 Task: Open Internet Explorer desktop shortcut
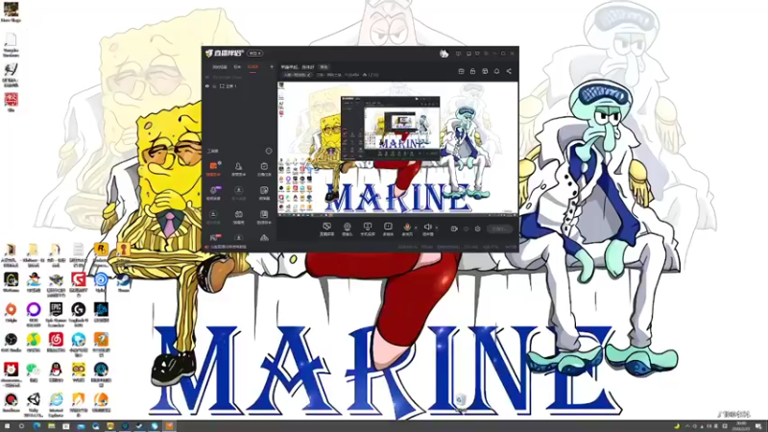tap(56, 404)
